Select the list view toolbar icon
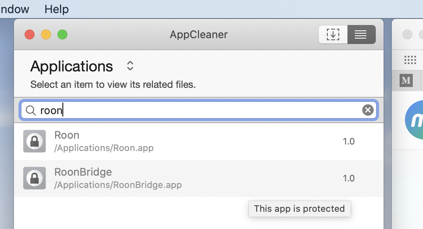Screen dimensions: 423x229 (x=361, y=34)
